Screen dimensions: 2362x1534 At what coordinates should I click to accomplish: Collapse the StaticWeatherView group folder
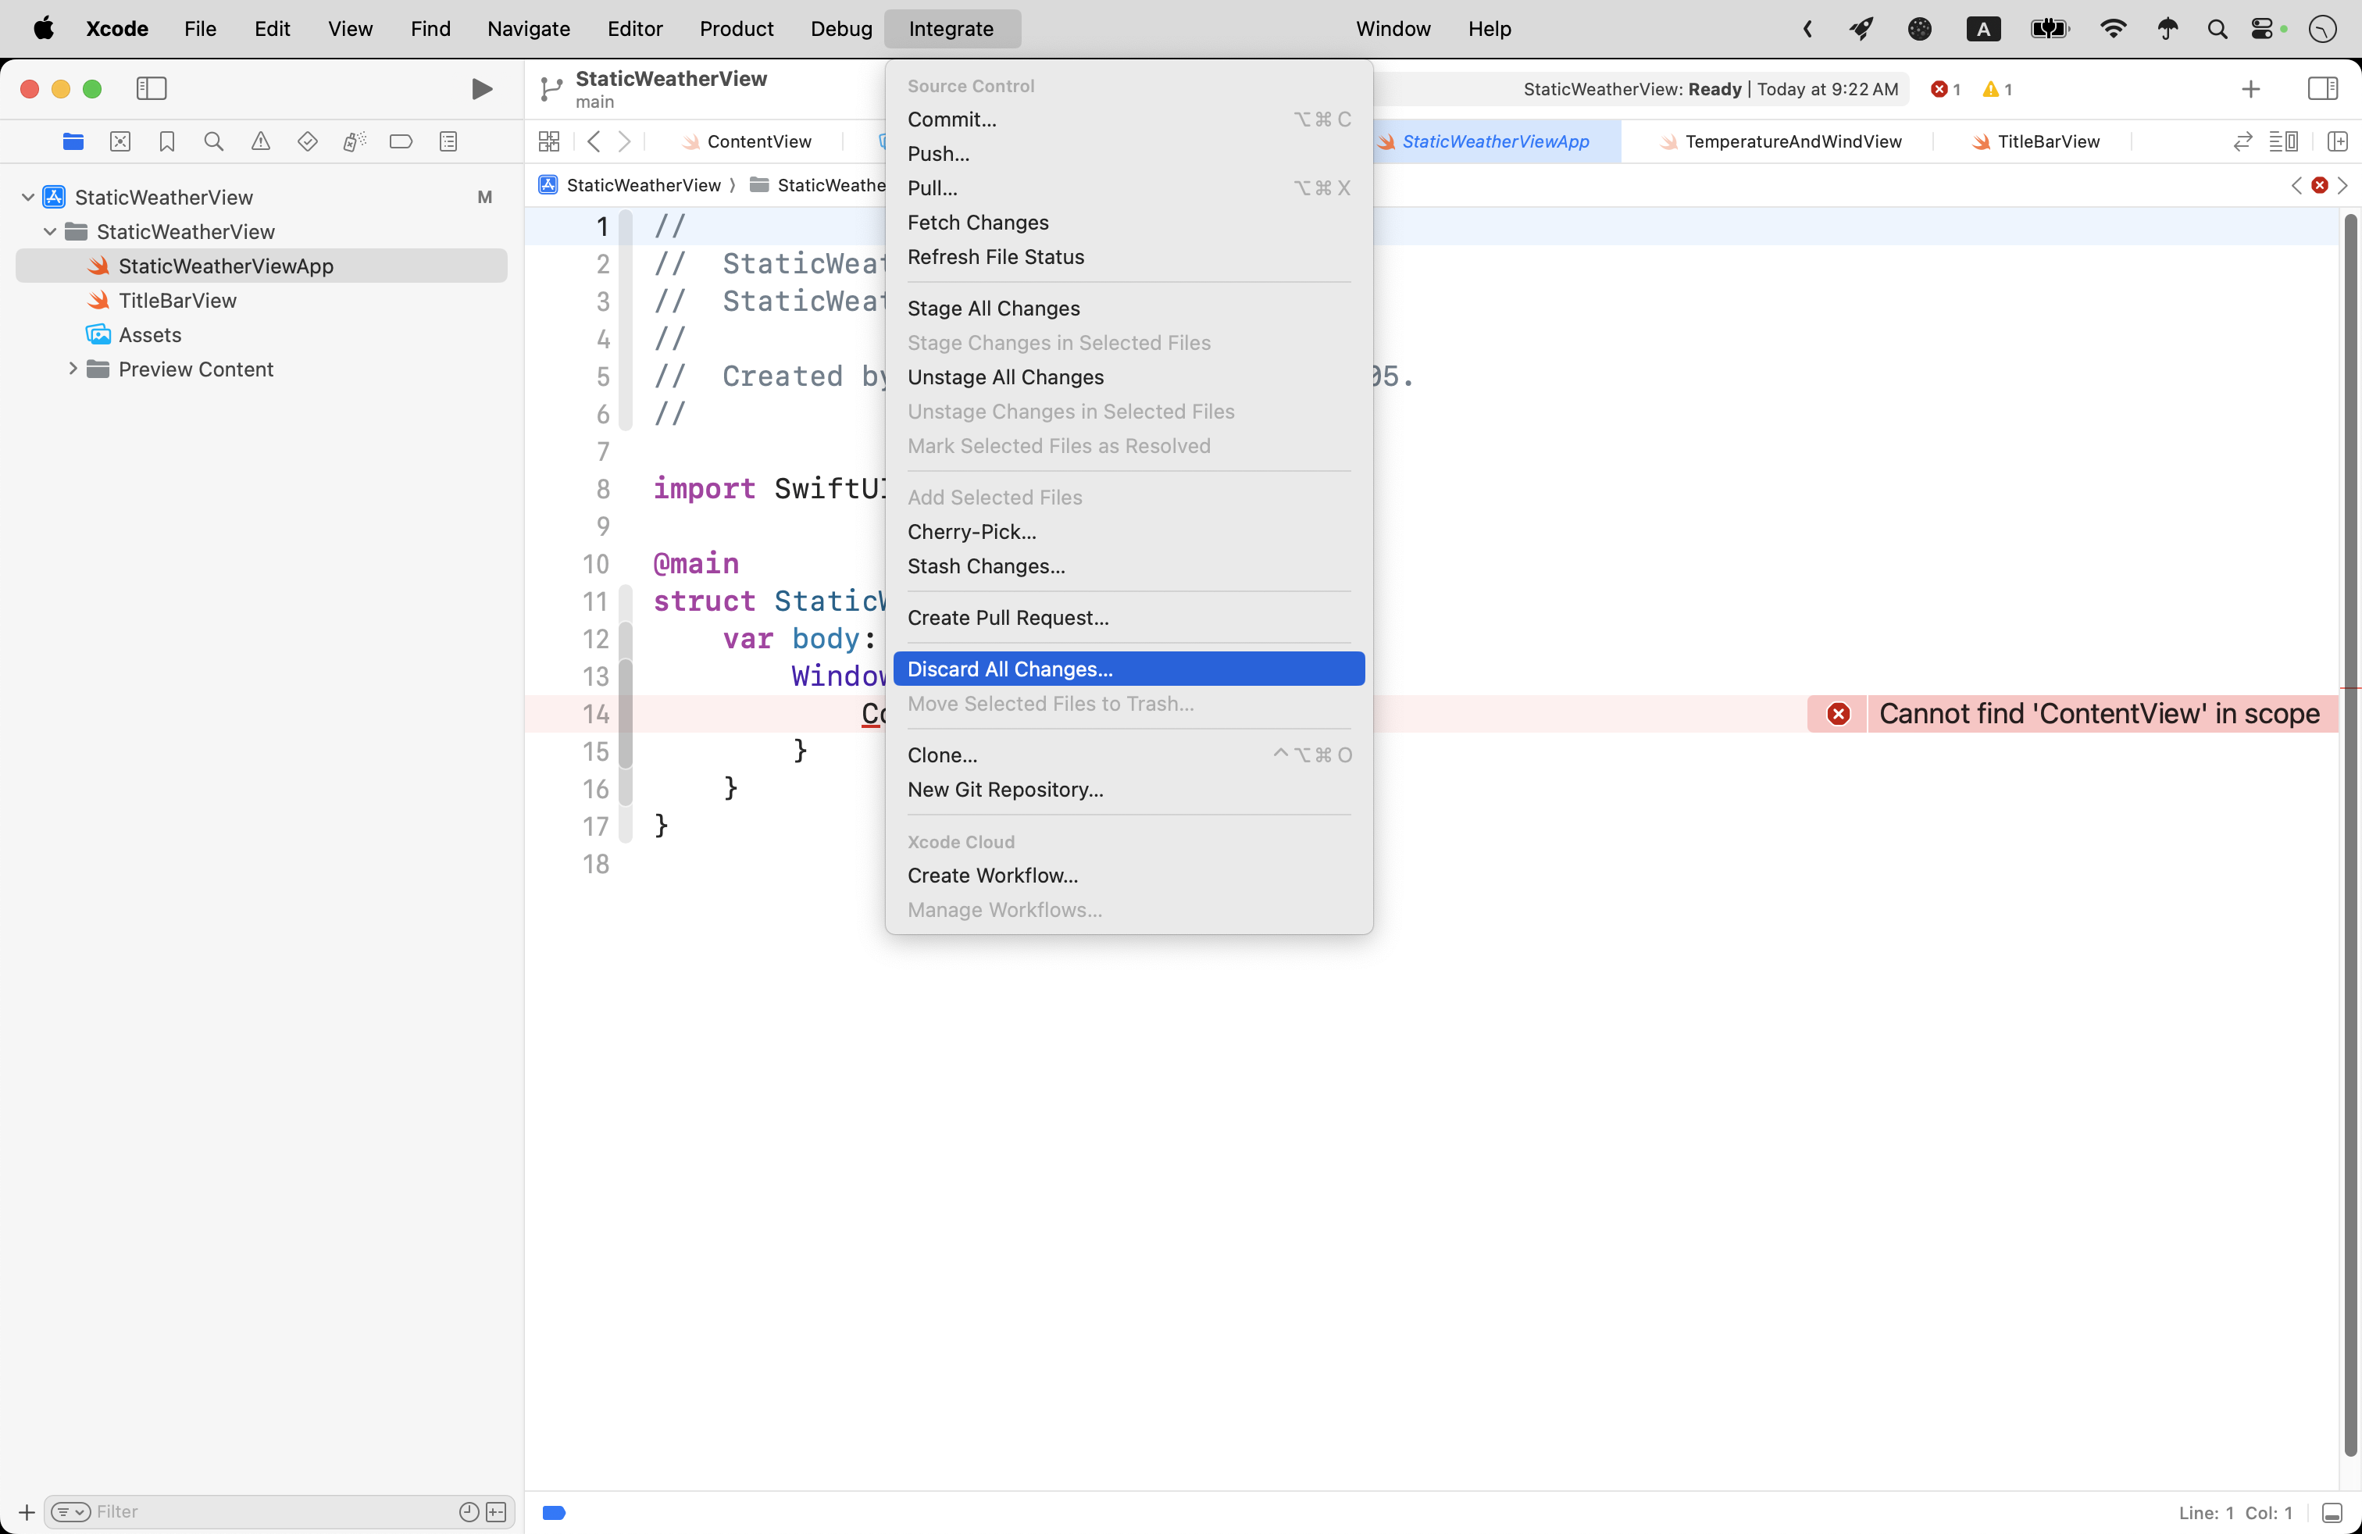click(x=50, y=232)
